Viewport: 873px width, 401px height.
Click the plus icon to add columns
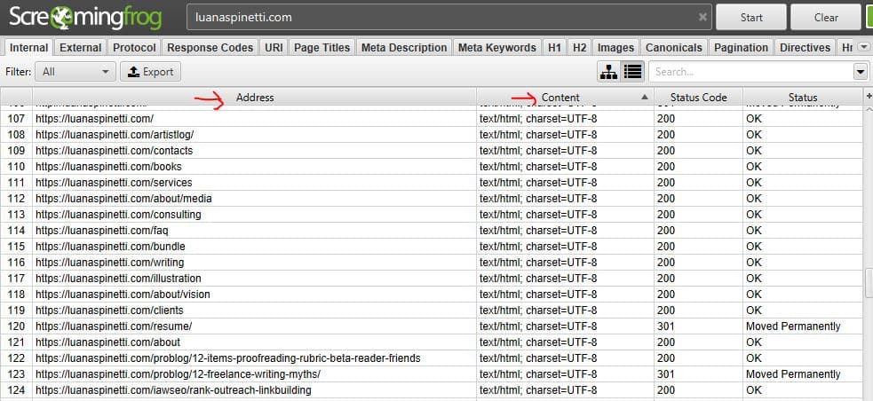click(x=868, y=96)
